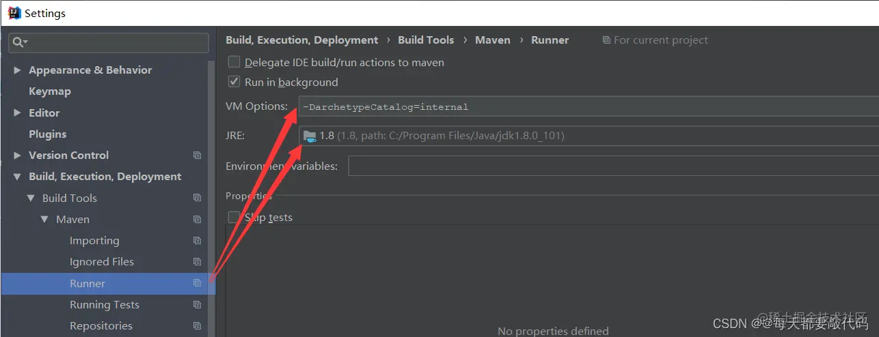Click Appearance & Behavior label
Viewport: 879px width, 337px height.
click(x=90, y=70)
